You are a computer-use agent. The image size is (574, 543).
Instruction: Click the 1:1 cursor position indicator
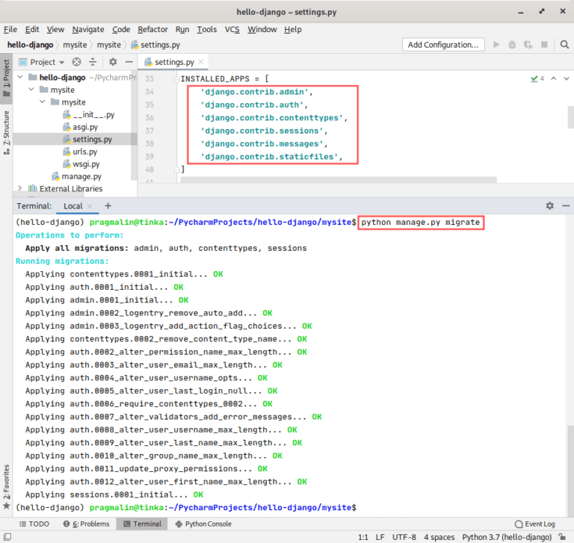[x=362, y=537]
